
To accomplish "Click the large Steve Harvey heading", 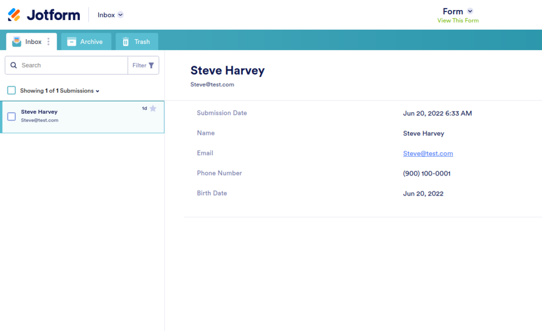I will tap(227, 70).
